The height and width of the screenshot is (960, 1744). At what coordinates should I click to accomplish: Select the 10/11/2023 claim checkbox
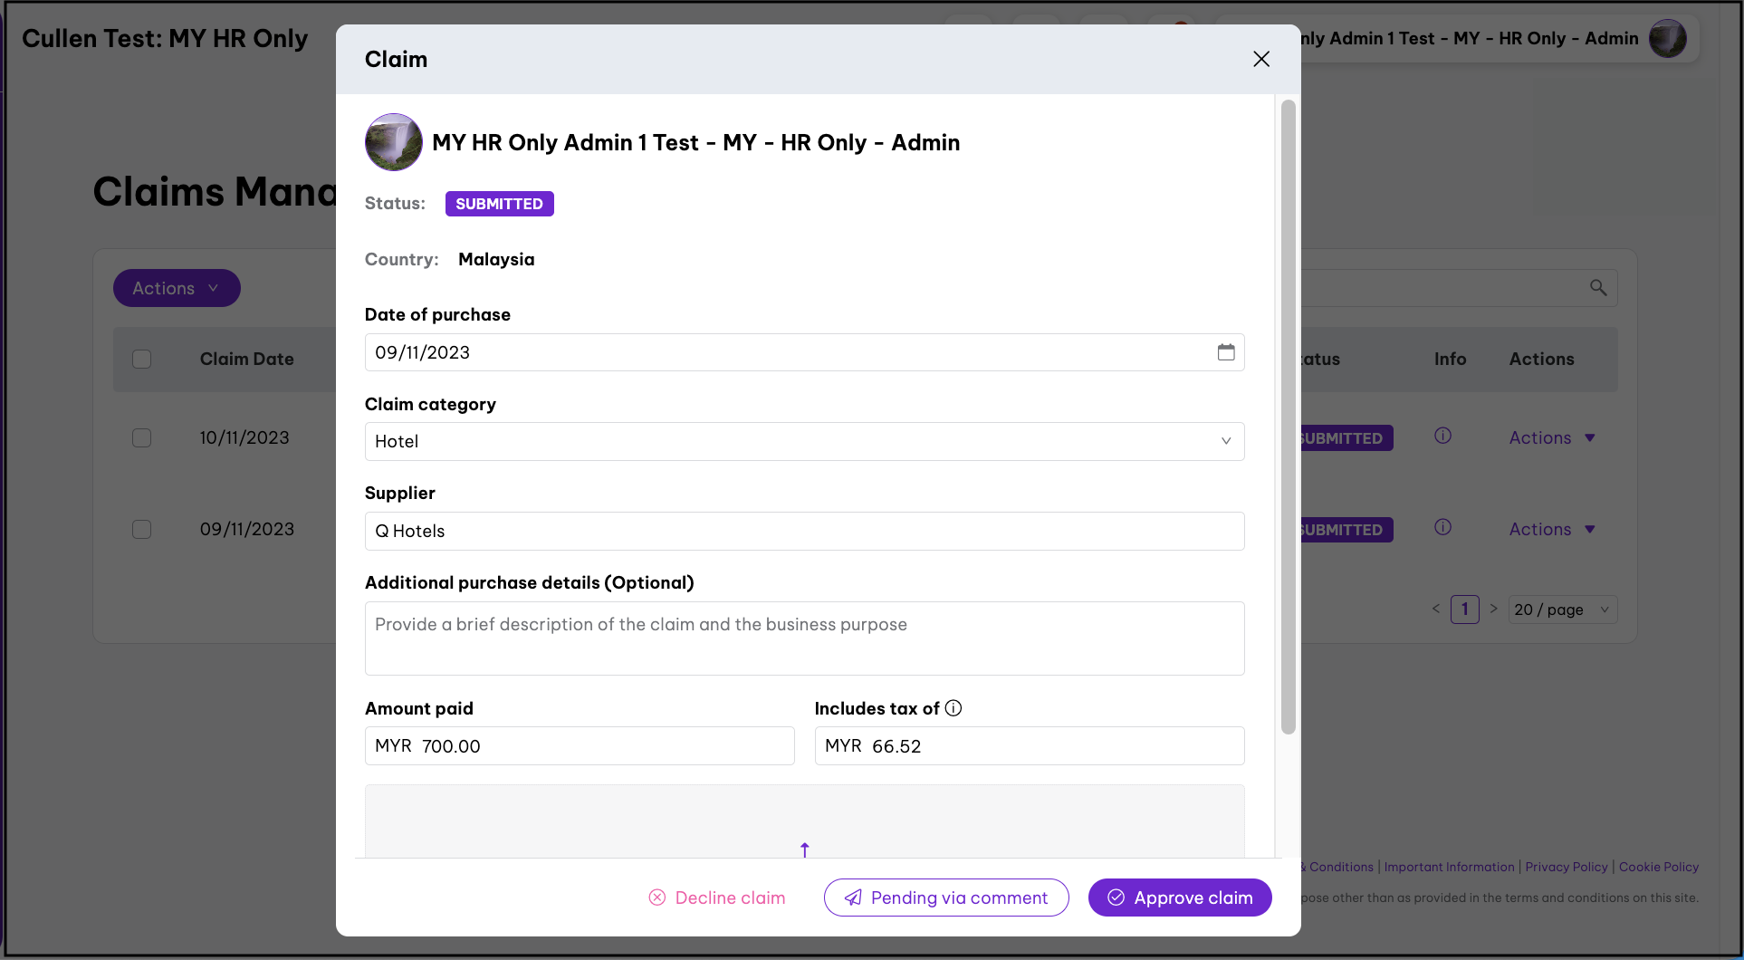click(142, 438)
